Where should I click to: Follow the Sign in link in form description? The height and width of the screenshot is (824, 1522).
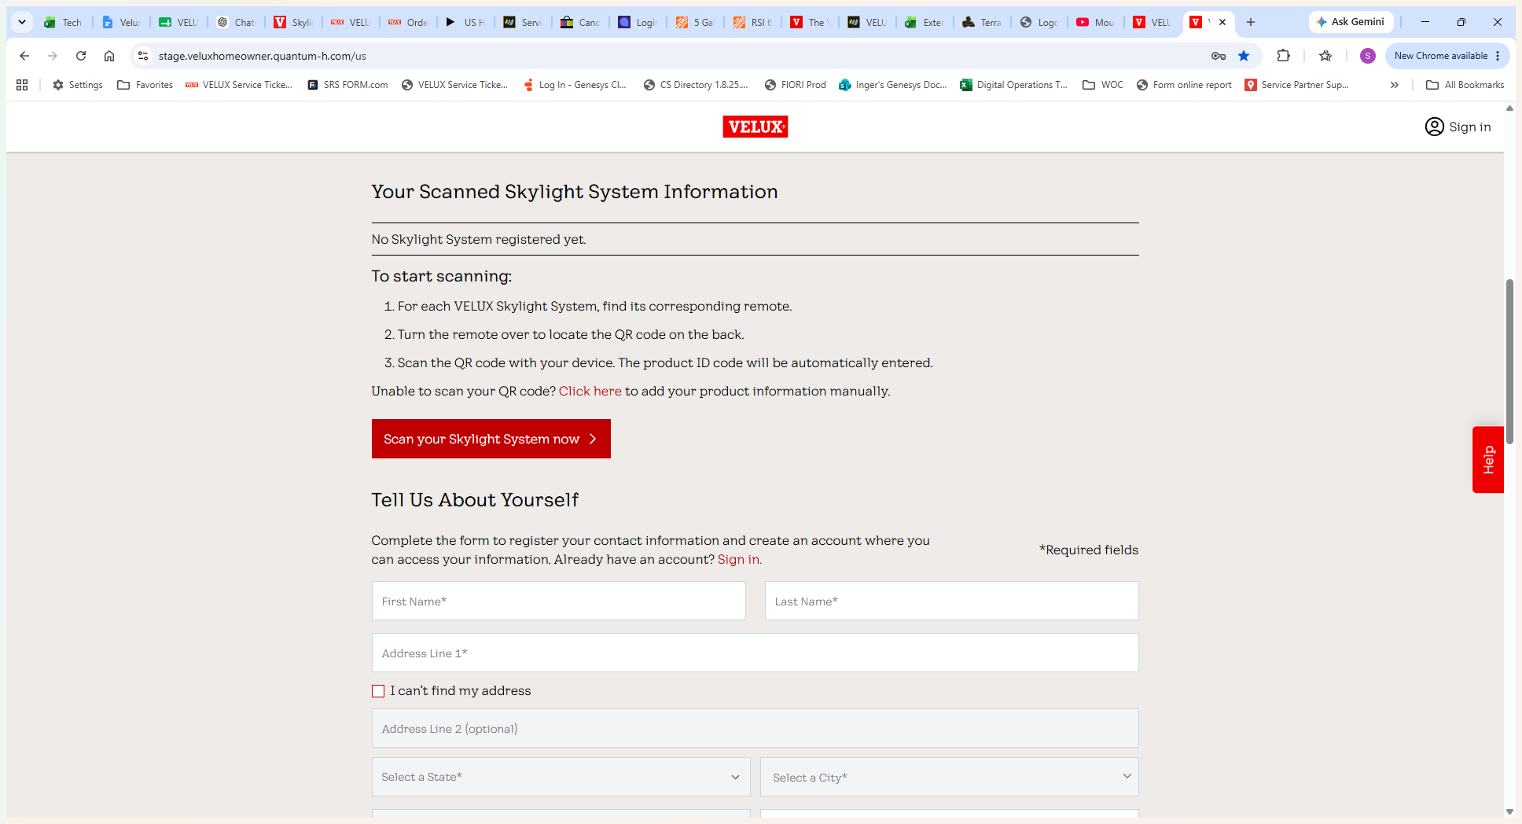pos(738,559)
